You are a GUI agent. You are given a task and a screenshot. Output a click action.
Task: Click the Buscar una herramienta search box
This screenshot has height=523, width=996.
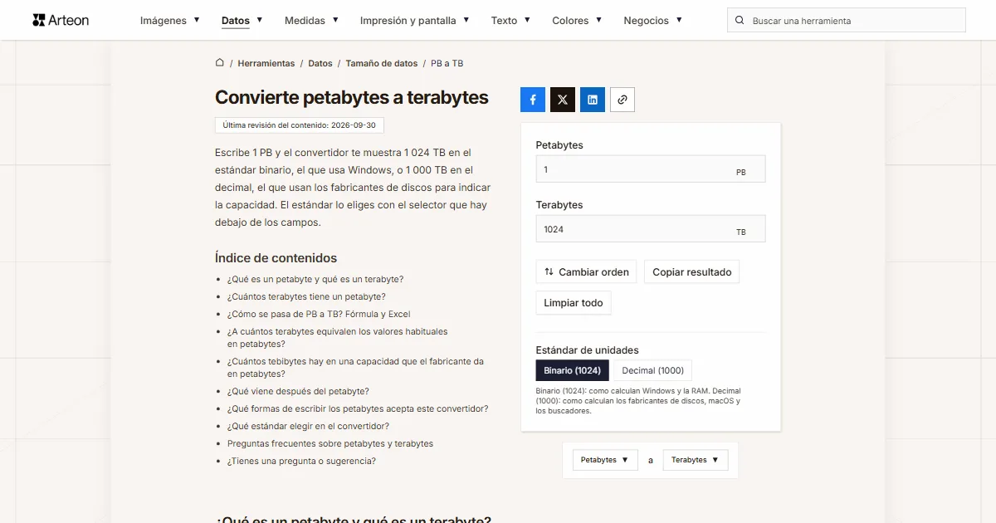tap(847, 20)
